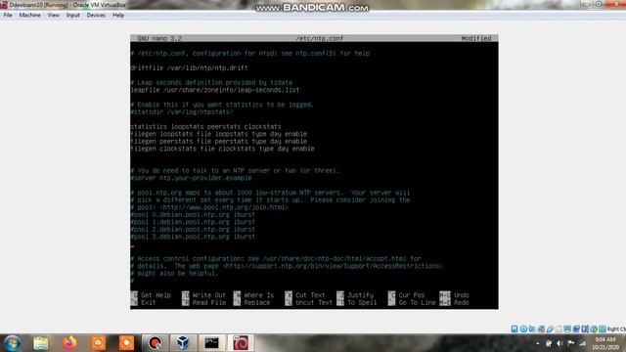This screenshot has width=626, height=352.
Task: Click the #pool 1.debian.pool.ntp.org line
Action: pyautogui.click(x=193, y=222)
